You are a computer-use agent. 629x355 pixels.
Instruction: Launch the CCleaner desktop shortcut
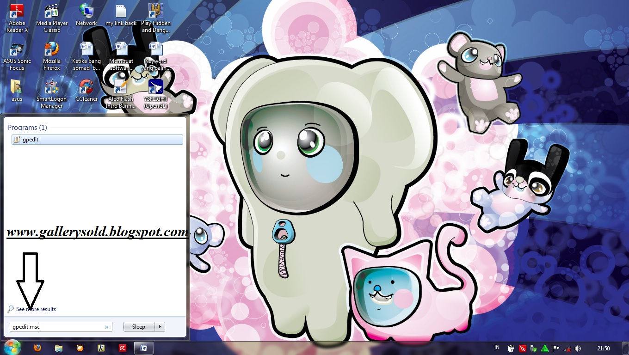tap(86, 91)
